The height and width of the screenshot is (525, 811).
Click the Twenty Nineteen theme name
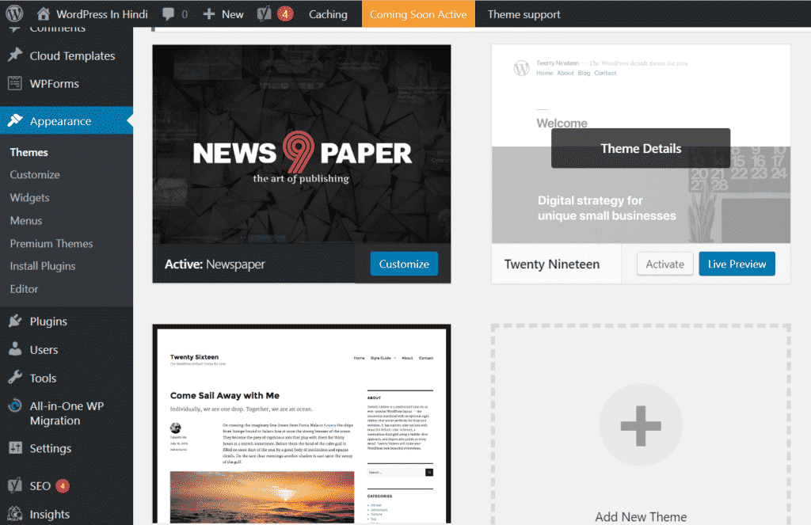coord(552,264)
